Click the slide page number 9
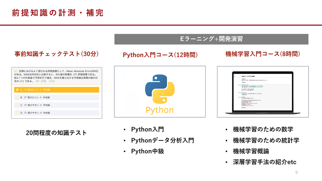This screenshot has width=322, height=181. [296, 173]
